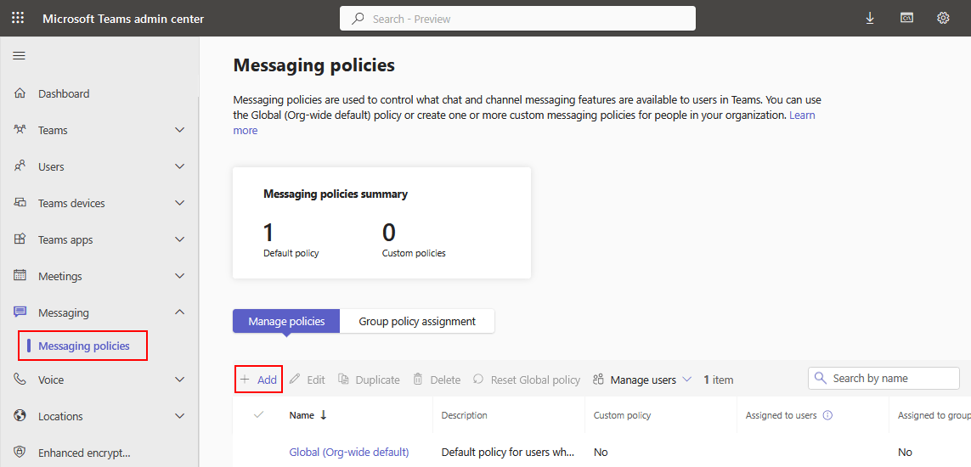
Task: Click the '1 Default policy' summary count
Action: coord(291,240)
